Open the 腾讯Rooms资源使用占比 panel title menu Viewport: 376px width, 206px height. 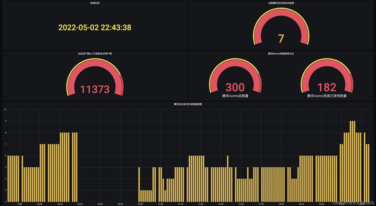pyautogui.click(x=281, y=54)
